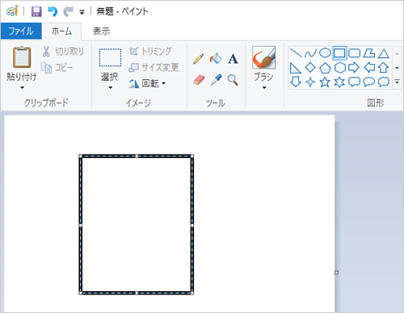404x313 pixels.
Task: Select the Rounded rectangle shape
Action: (355, 53)
